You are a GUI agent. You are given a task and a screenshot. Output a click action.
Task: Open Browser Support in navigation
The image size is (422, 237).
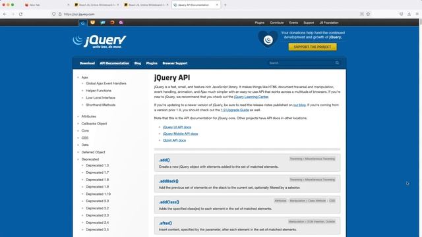pyautogui.click(x=175, y=63)
